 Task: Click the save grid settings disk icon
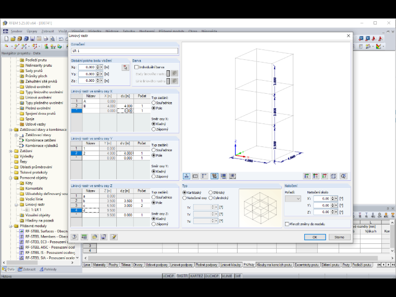point(104,237)
